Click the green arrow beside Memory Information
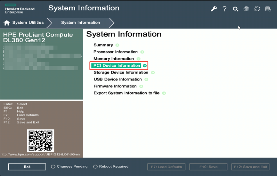This screenshot has width=277, height=176. [138, 59]
